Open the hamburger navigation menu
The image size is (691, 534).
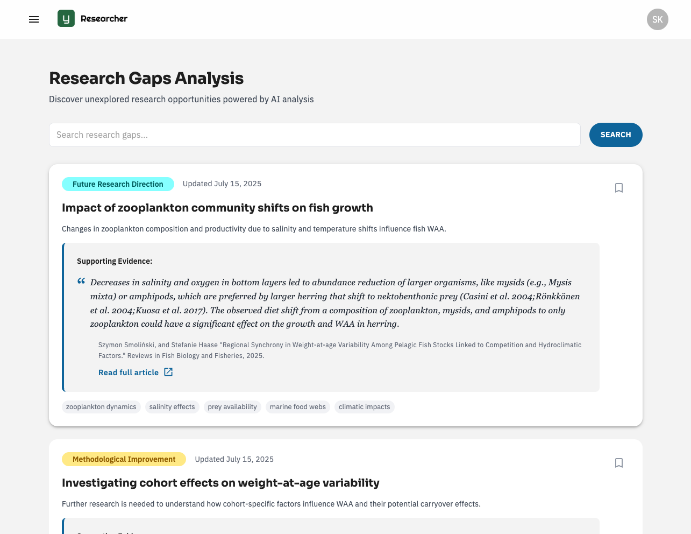pos(34,19)
